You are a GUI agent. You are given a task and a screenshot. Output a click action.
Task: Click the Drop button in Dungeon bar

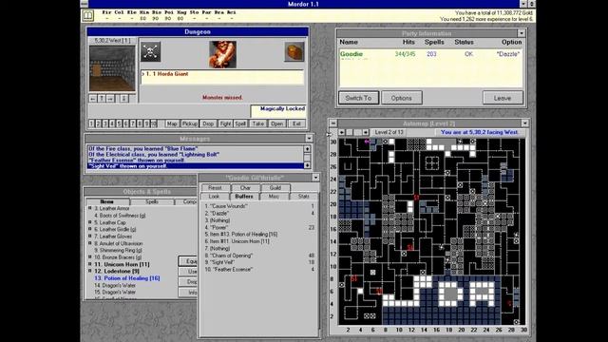tap(208, 123)
